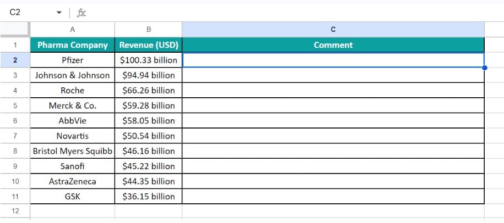This screenshot has width=504, height=223.
Task: Click the comment cell for AbbVie
Action: click(x=333, y=121)
